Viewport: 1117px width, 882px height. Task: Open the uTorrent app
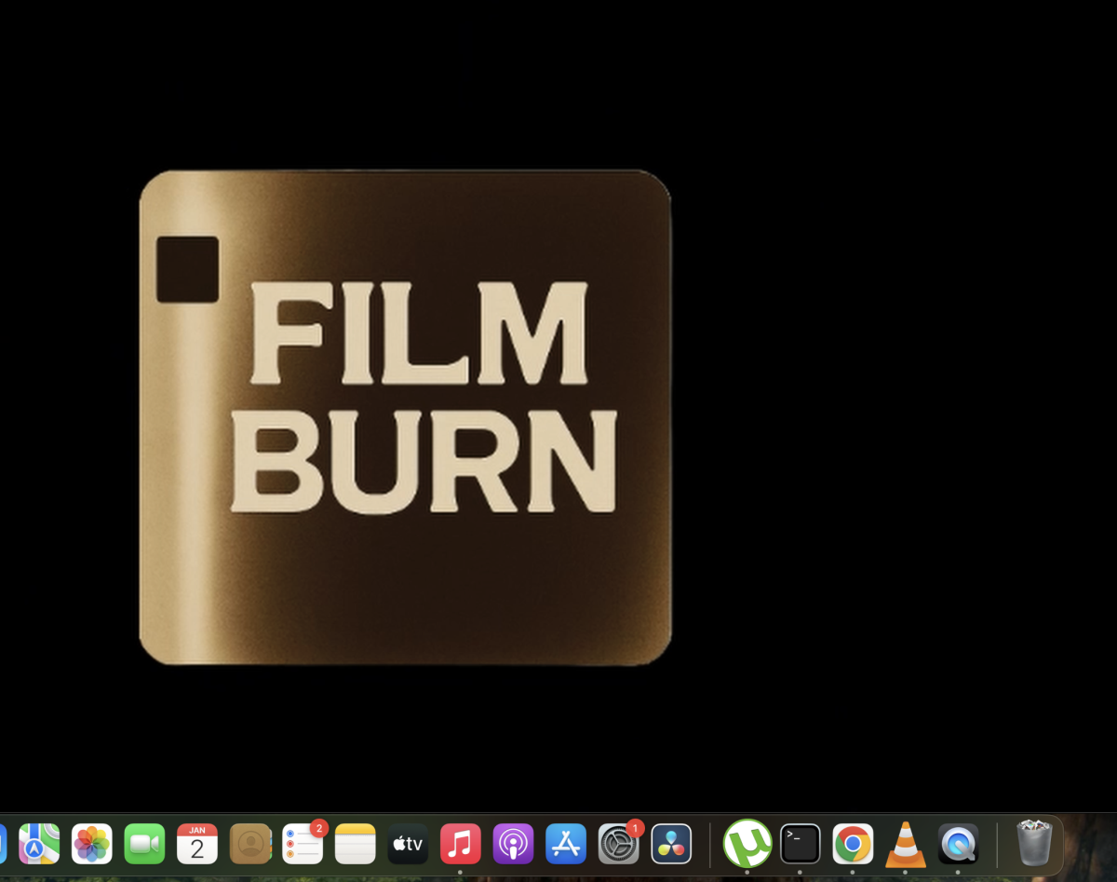(747, 844)
